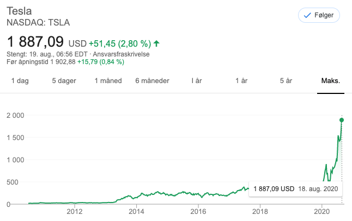The height and width of the screenshot is (221, 352).
Task: Open the Ansvarsfraskrivelse disclaimer link
Action: pyautogui.click(x=121, y=54)
